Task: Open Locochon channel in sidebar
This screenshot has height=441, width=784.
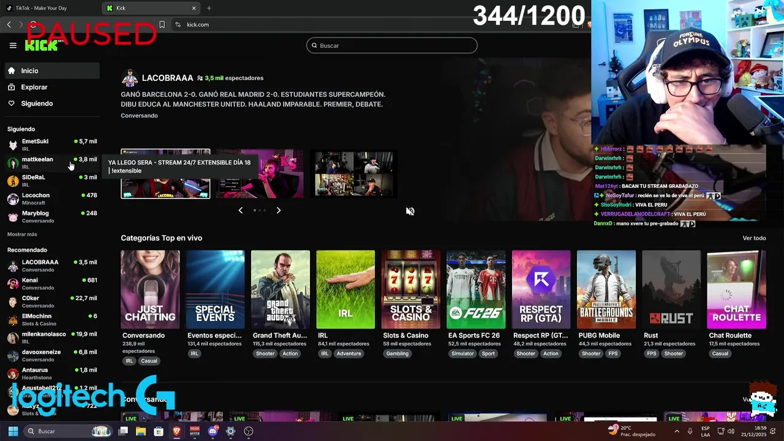Action: (x=52, y=198)
